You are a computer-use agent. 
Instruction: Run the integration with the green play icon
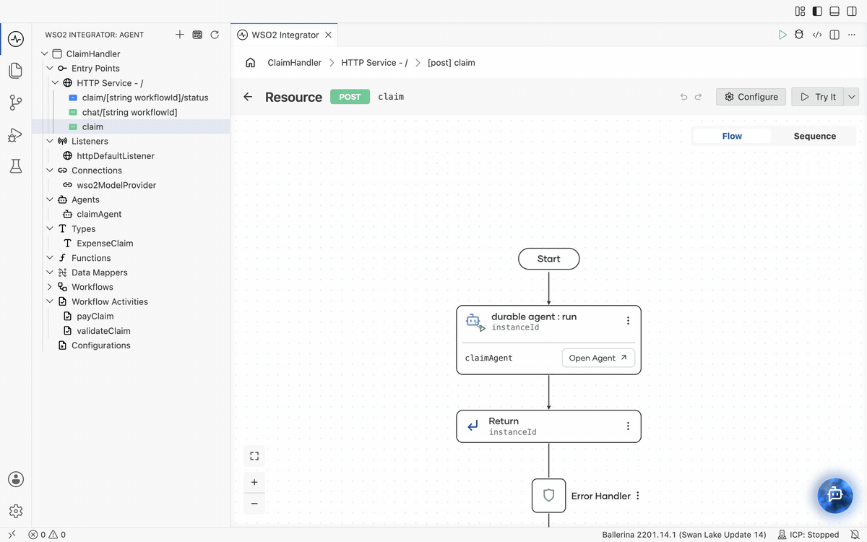pos(782,35)
